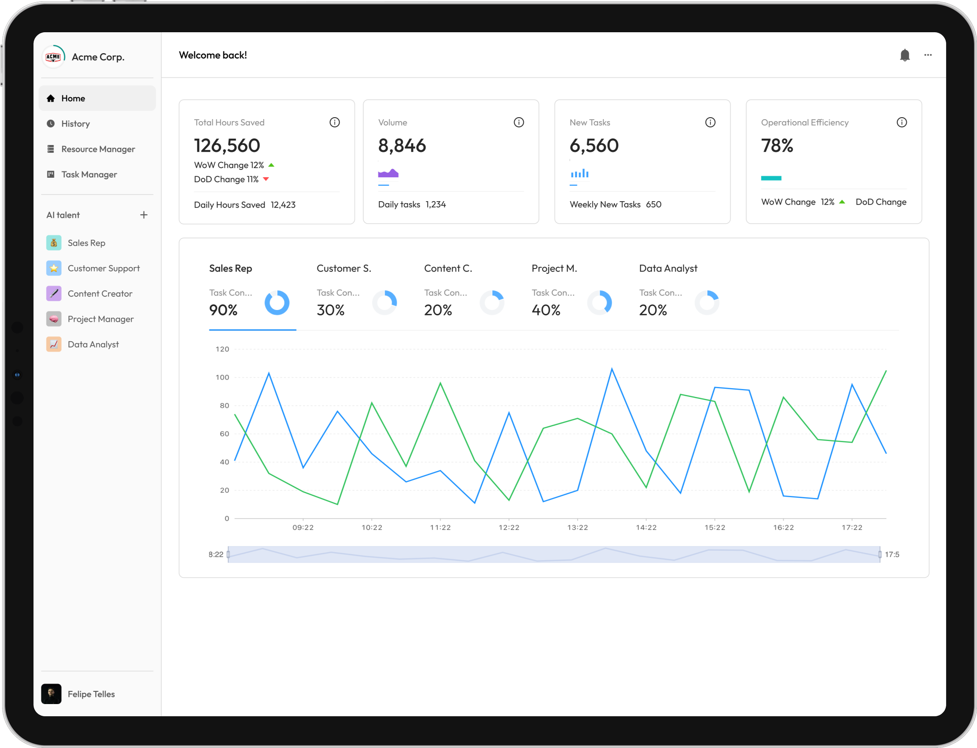Click the right handle of time range slider

click(x=880, y=554)
